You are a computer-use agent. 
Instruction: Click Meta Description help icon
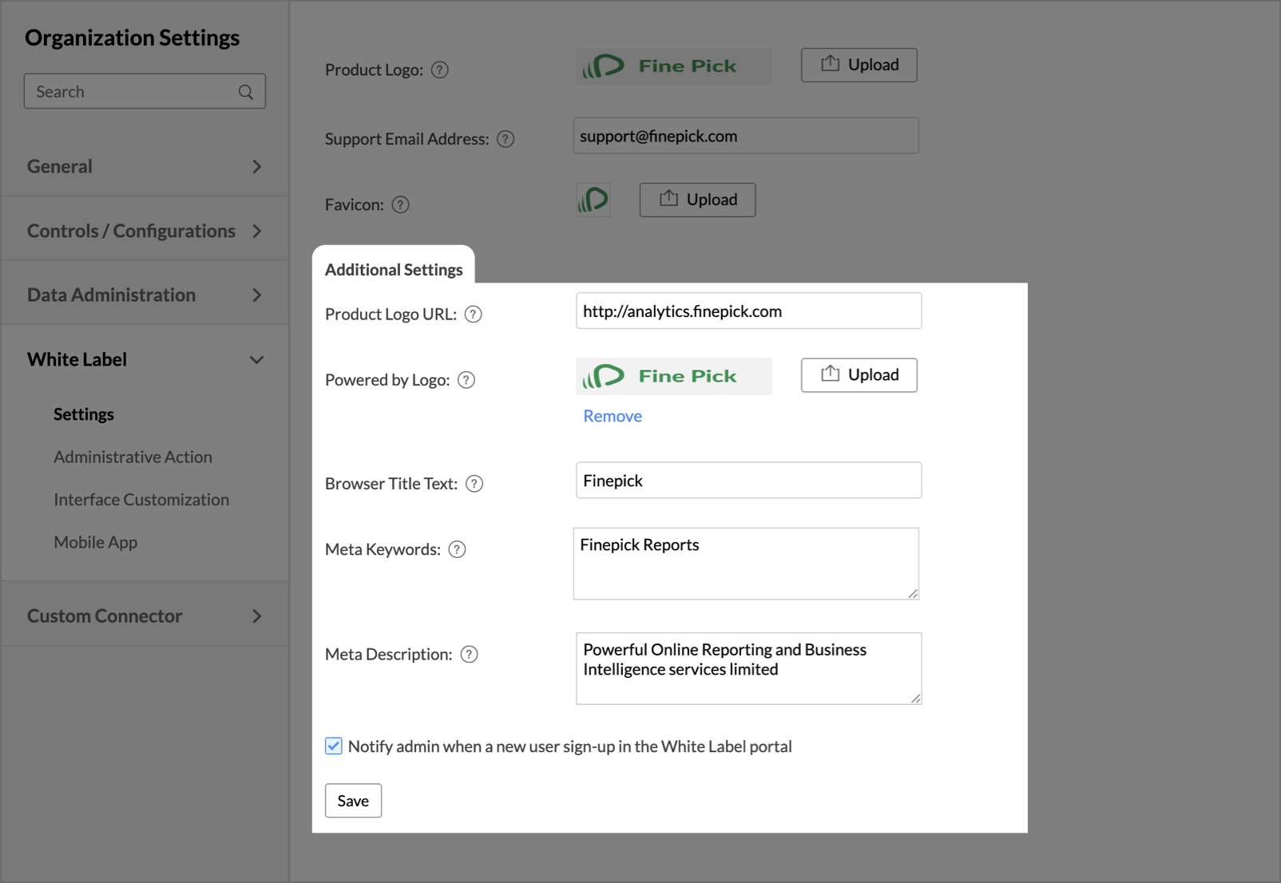point(470,655)
